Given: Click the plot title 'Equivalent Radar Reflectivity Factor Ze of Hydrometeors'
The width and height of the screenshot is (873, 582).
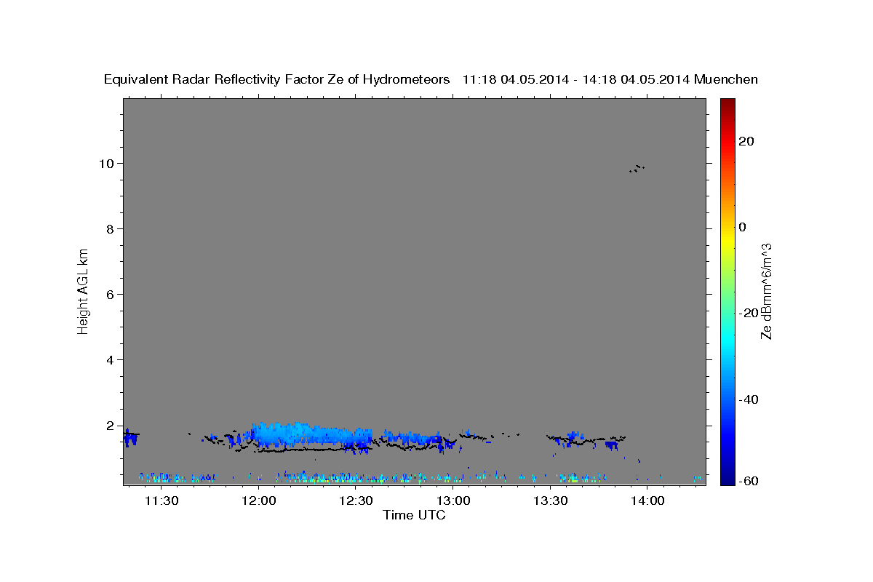Looking at the screenshot, I should (x=277, y=80).
